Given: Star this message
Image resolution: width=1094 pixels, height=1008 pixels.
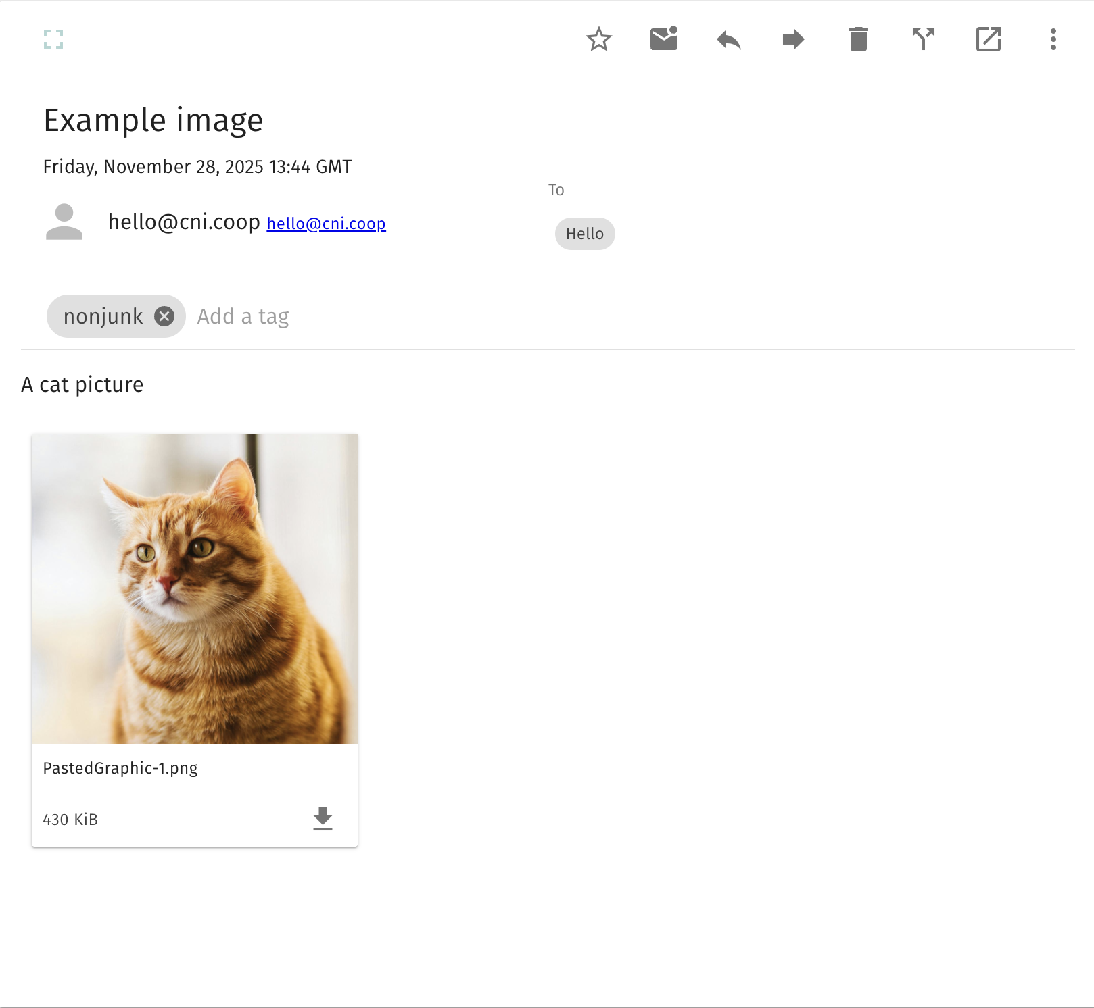Looking at the screenshot, I should click(598, 39).
